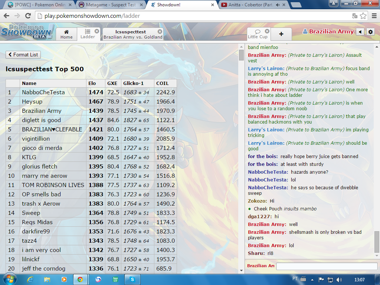Open the Brazilian Army username at top right
The width and height of the screenshot is (380, 285).
[x=328, y=32]
